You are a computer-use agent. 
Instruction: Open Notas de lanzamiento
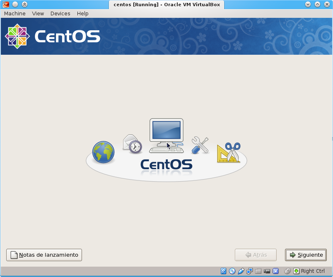point(44,255)
